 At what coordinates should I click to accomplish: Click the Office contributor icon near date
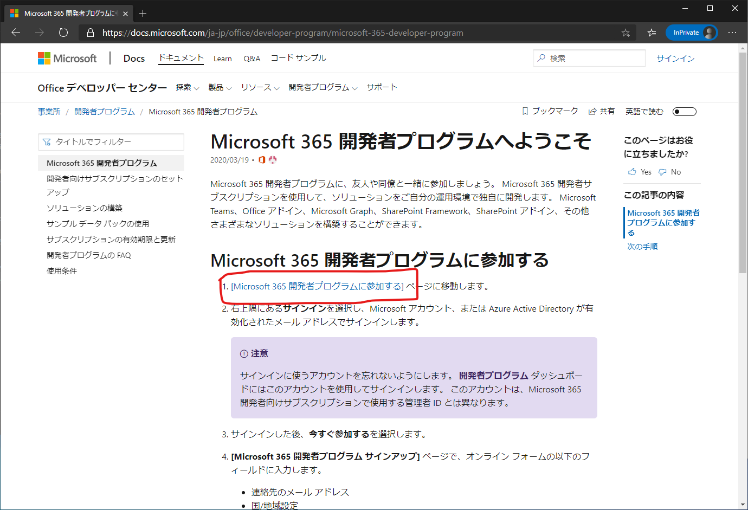(x=262, y=160)
